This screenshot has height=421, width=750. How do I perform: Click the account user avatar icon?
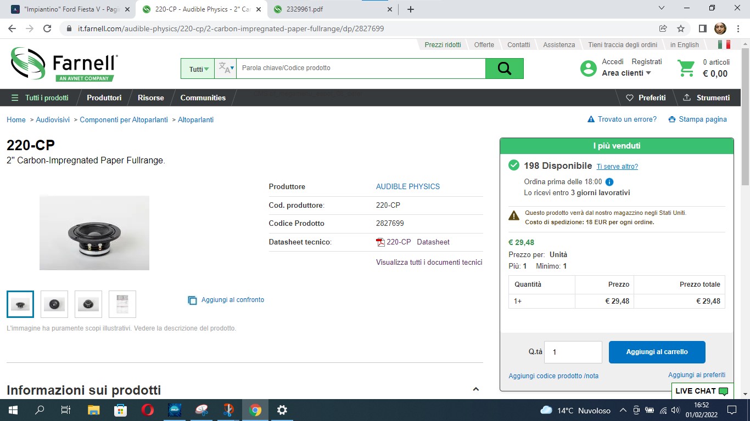click(588, 69)
